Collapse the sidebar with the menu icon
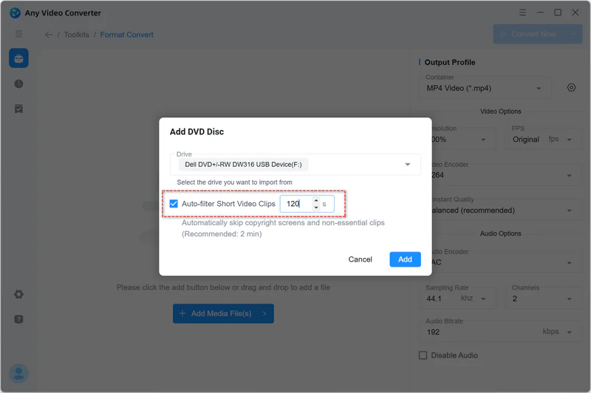591x393 pixels. [x=18, y=34]
